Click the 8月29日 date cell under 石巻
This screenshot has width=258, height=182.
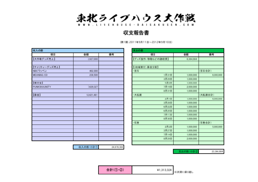click(x=153, y=138)
